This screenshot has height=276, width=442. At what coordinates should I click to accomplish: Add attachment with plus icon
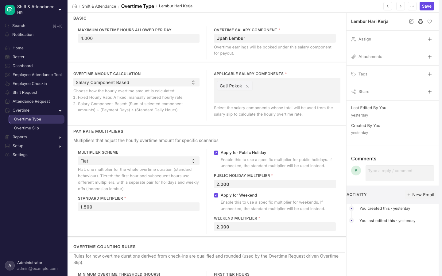point(430,57)
